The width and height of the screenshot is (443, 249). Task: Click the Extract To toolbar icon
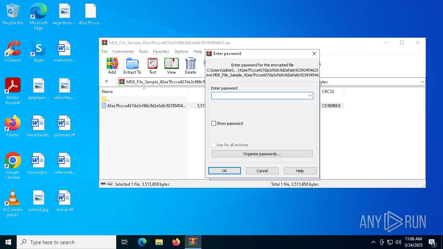(132, 66)
